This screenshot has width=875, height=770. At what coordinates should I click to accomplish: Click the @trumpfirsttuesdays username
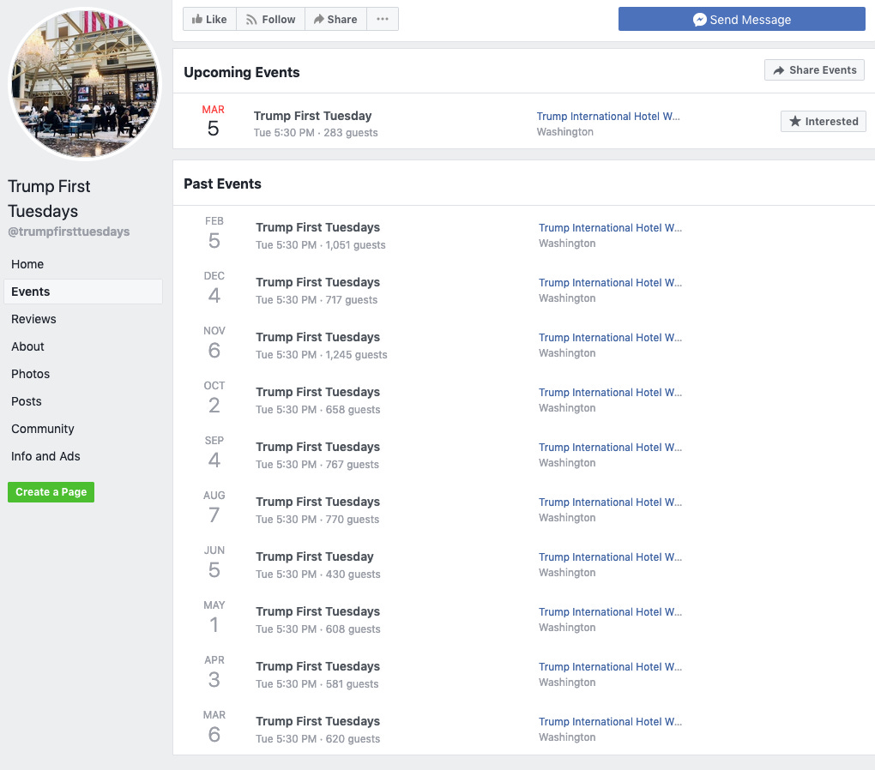[69, 232]
